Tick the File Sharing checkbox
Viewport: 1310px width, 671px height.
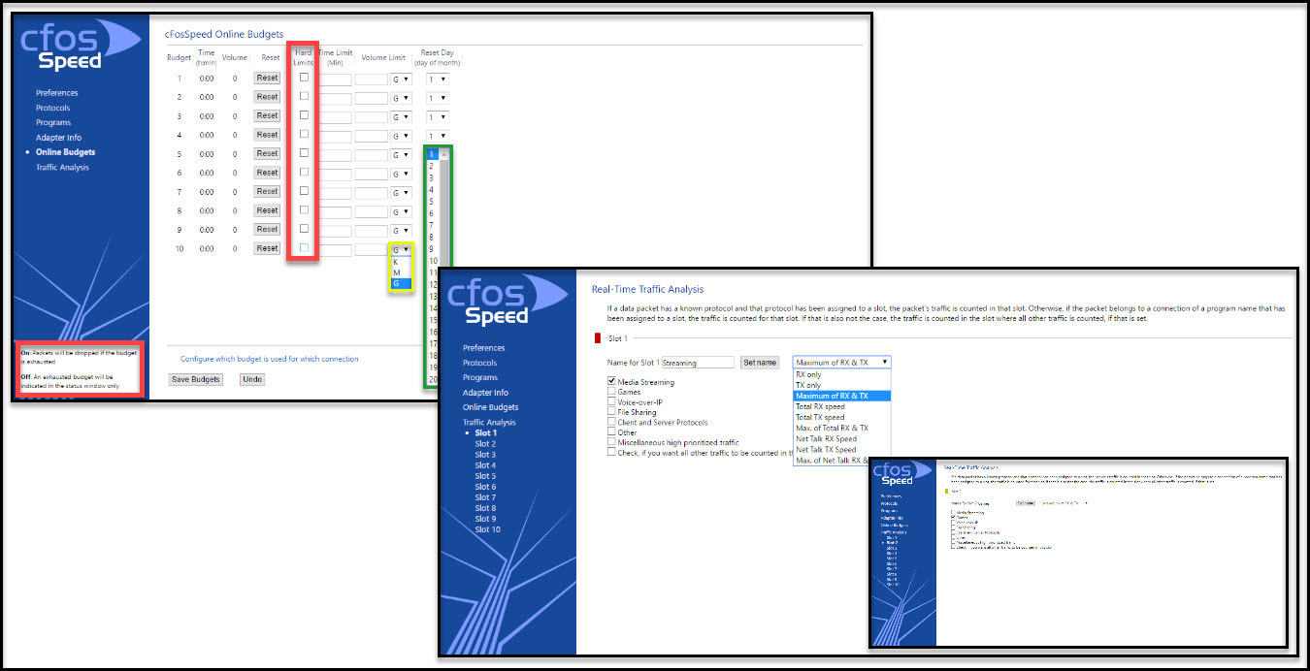click(611, 412)
